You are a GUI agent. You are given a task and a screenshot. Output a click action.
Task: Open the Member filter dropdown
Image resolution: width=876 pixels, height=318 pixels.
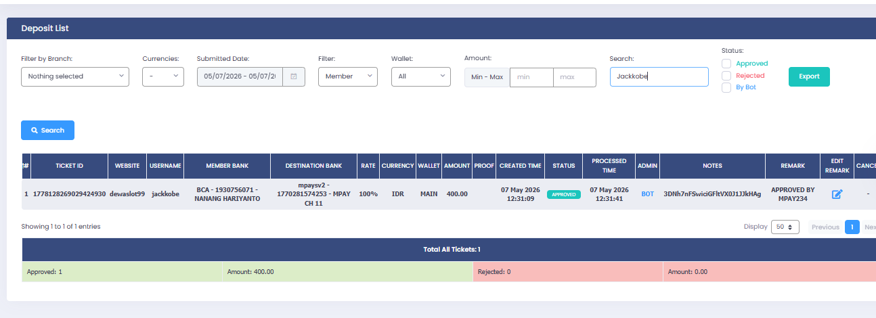point(348,76)
